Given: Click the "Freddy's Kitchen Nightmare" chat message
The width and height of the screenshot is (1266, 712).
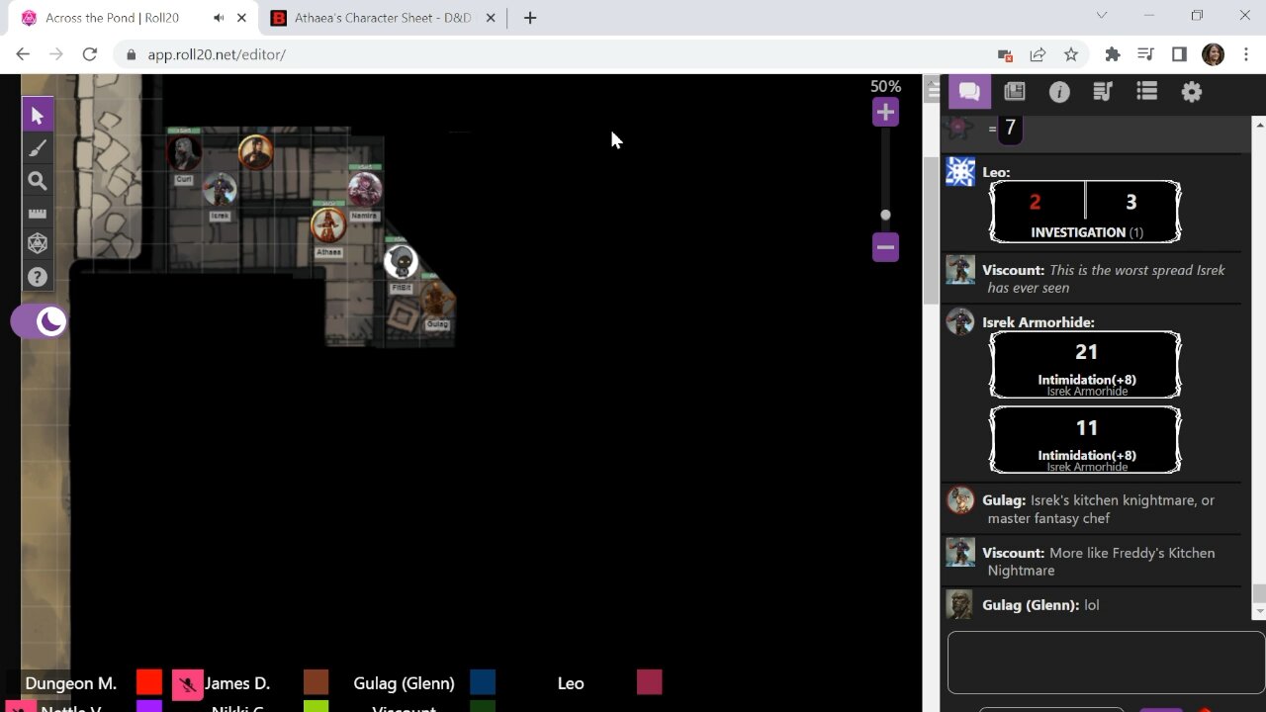Looking at the screenshot, I should tap(1101, 562).
